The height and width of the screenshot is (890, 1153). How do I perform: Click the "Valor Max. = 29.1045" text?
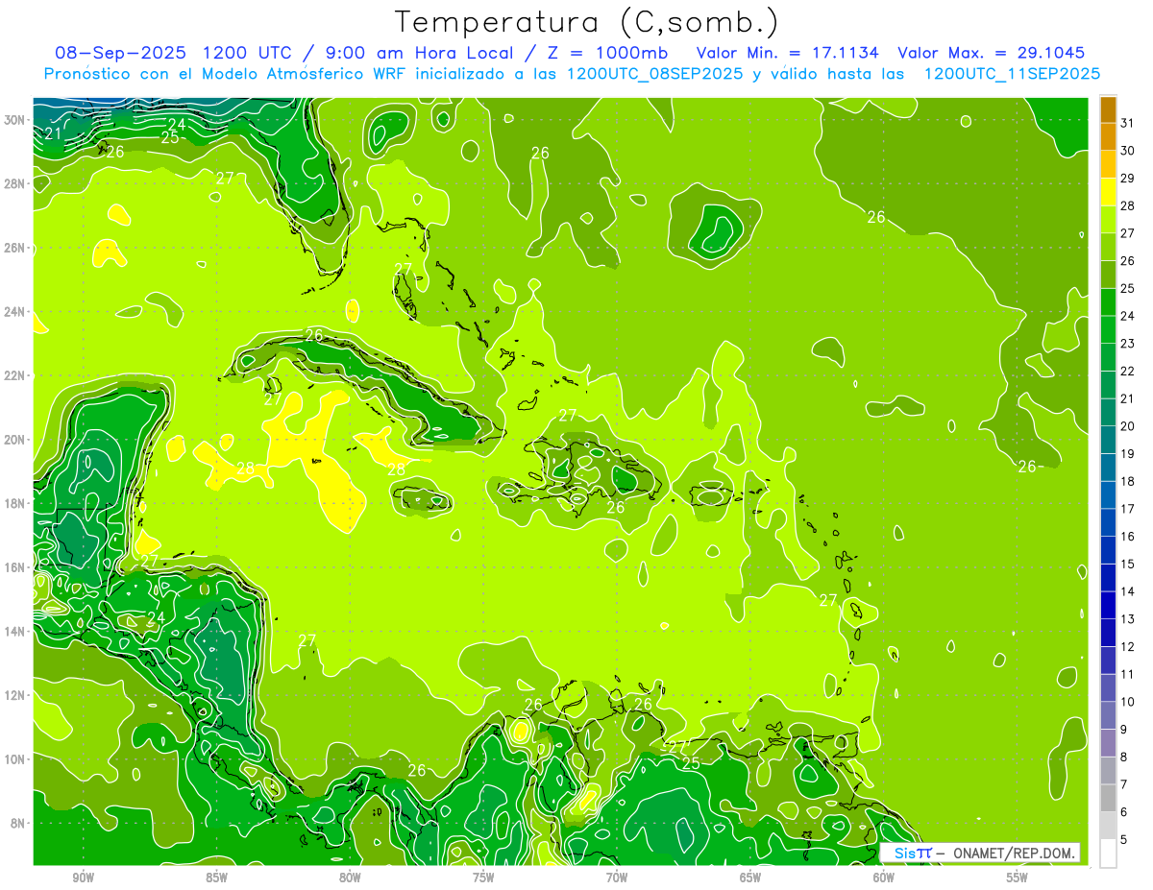991,53
